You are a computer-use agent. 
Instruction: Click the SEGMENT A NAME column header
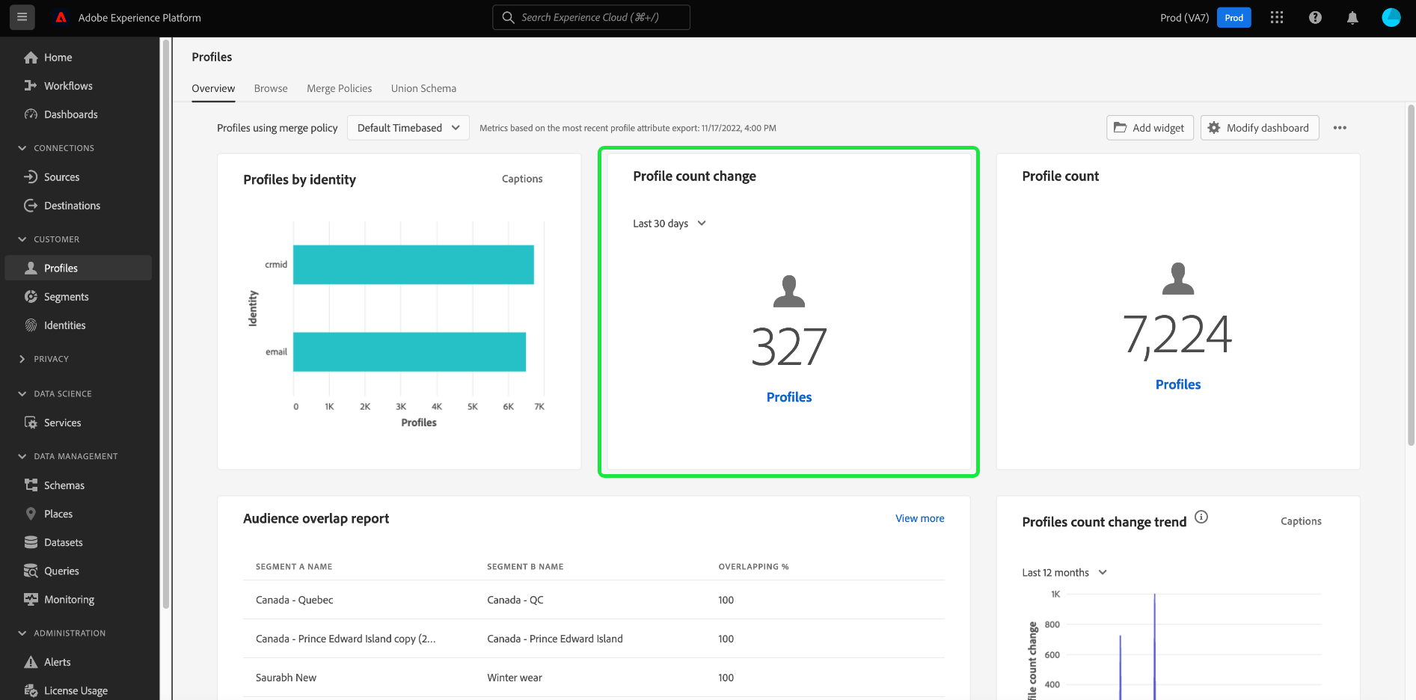point(294,567)
